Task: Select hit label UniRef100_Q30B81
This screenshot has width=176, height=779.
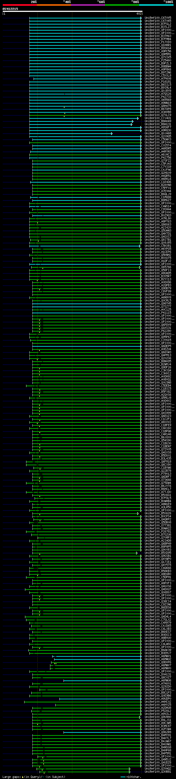Action: click(158, 772)
